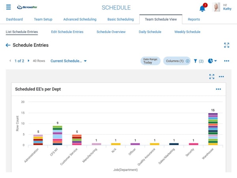Go to previous page of rows
Screen dimensions: 237x178
pos(10,61)
